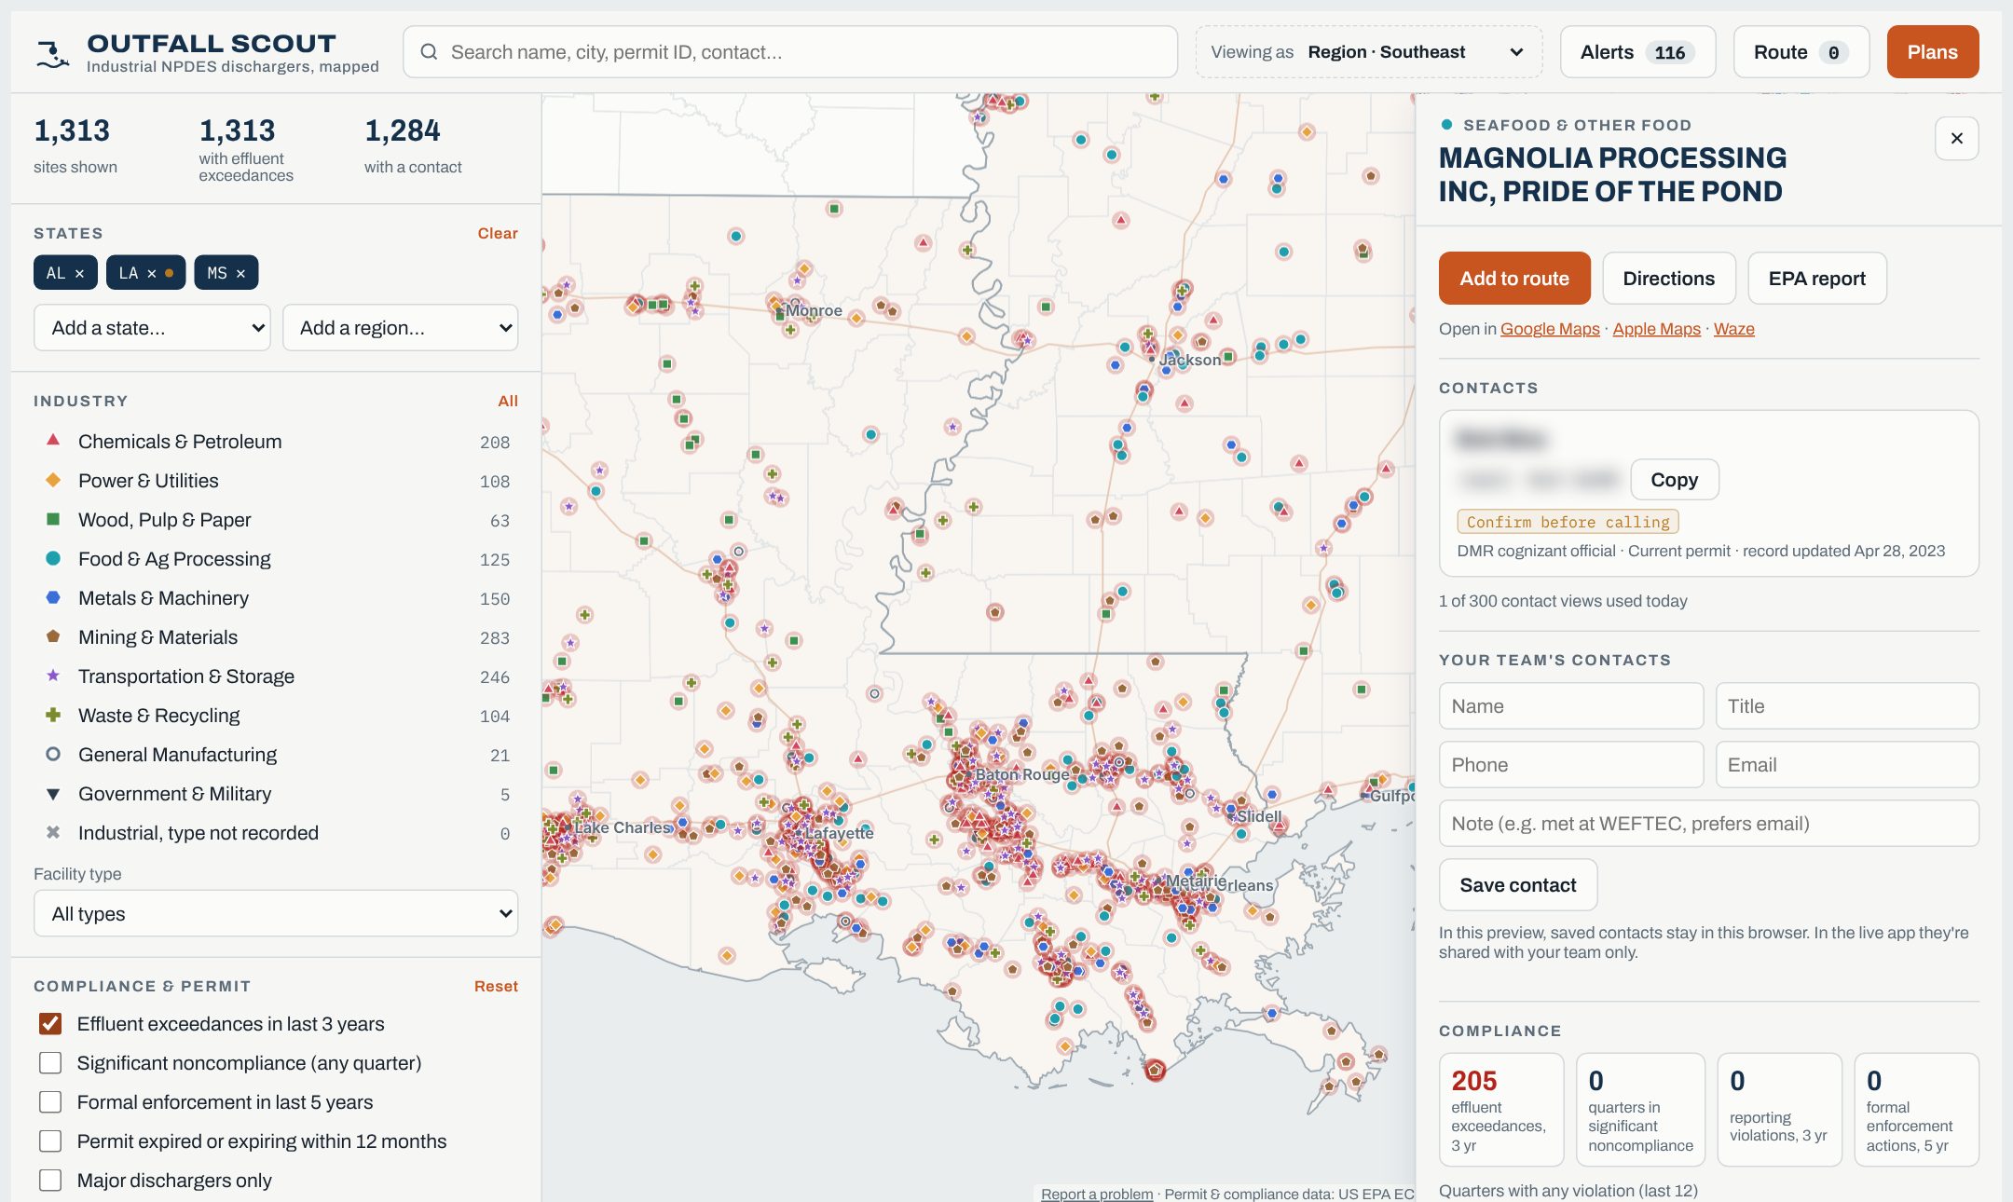Select the Government & Military triangle icon
Screen dimensions: 2013x1202
coord(53,794)
